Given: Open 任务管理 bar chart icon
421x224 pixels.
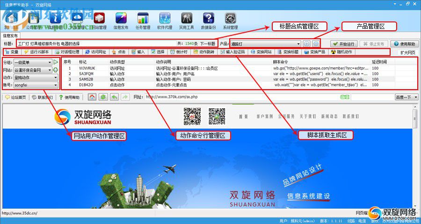Looking at the screenshot, I should point(143,21).
